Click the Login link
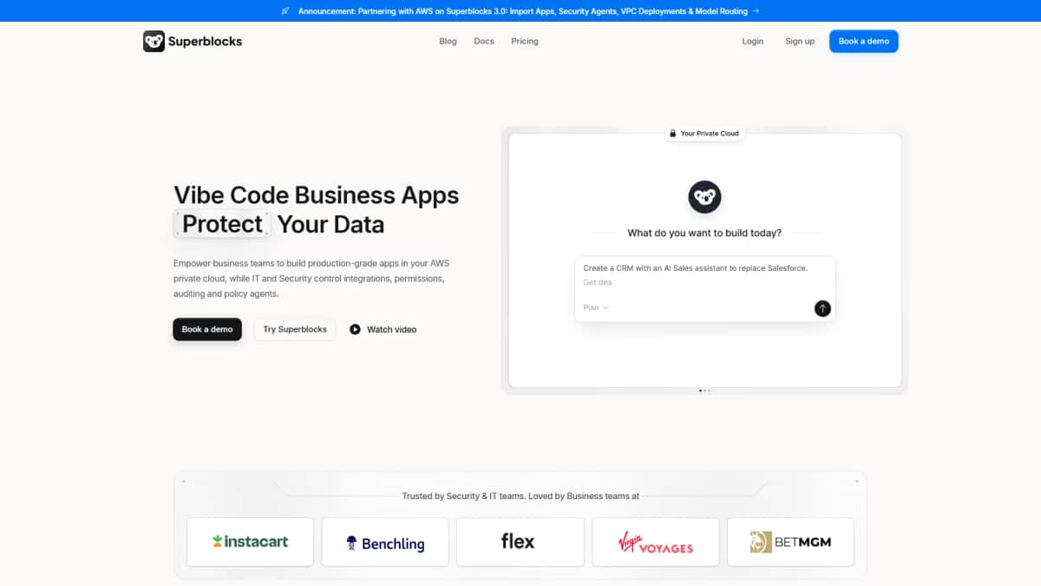Screen dimensions: 1041x586 coord(753,41)
